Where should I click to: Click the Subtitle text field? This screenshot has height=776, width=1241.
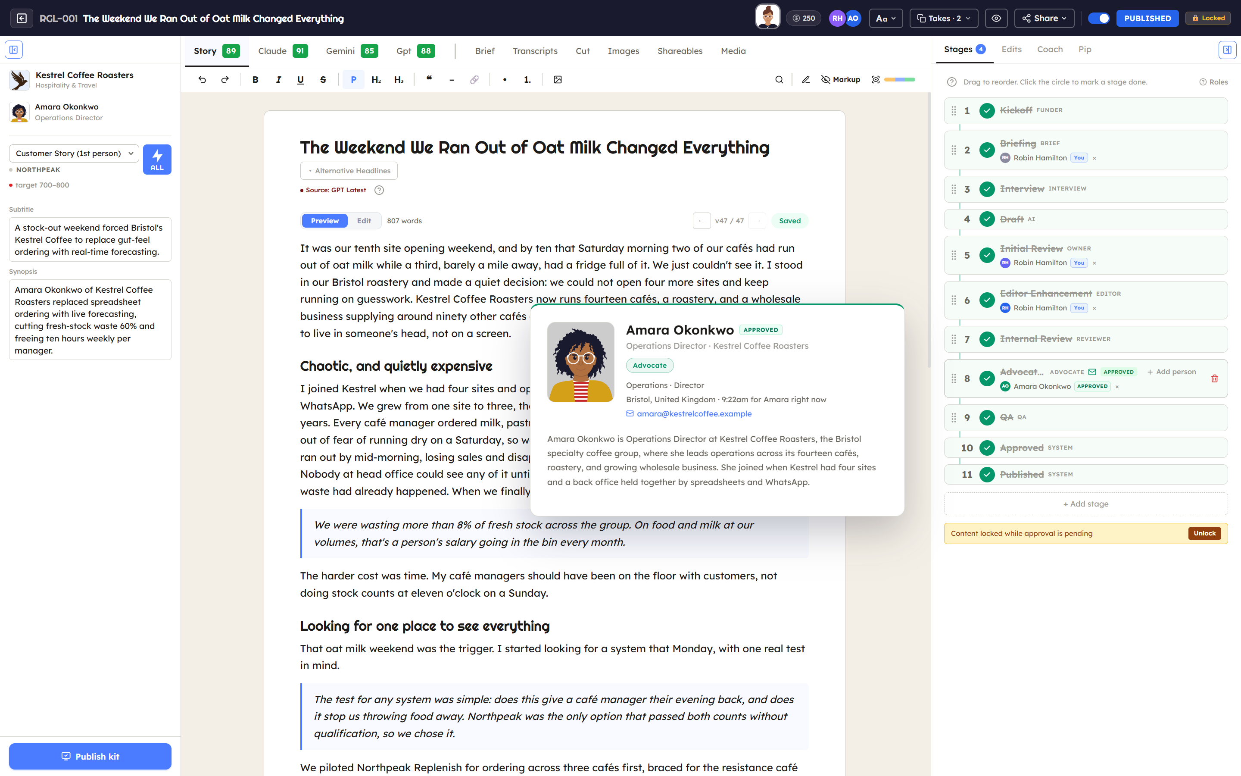[90, 240]
